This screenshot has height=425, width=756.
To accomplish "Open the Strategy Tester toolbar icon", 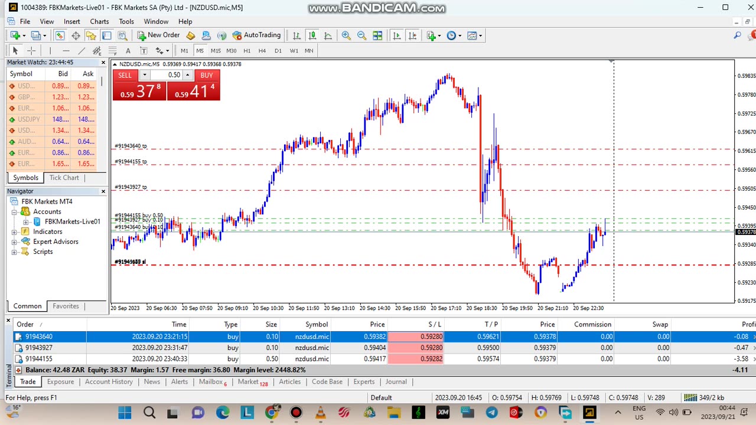I will point(122,35).
